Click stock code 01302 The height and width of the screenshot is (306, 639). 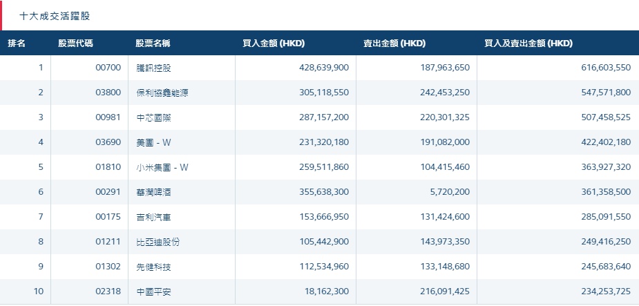pos(108,267)
